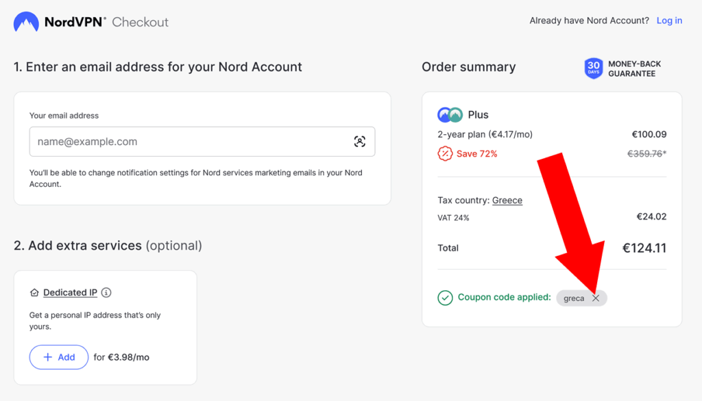Image resolution: width=702 pixels, height=401 pixels.
Task: Click the 2-year plan (€4.17/mo) text
Action: point(485,135)
